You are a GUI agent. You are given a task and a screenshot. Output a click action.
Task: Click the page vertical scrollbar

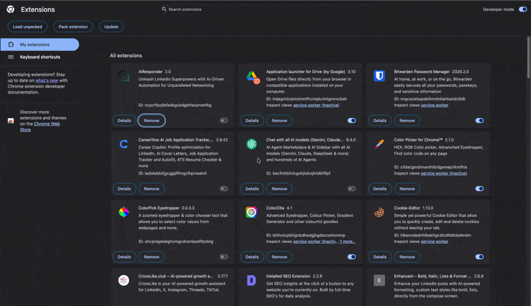[x=528, y=58]
